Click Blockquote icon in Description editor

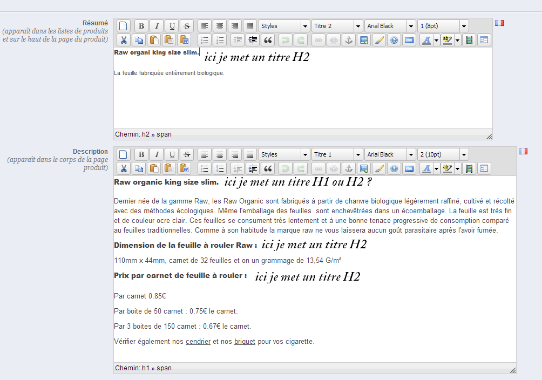(268, 169)
